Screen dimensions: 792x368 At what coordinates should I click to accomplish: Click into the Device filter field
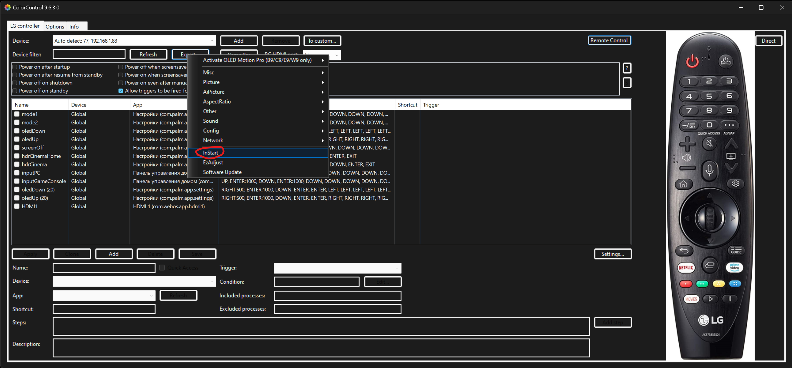[x=89, y=54]
